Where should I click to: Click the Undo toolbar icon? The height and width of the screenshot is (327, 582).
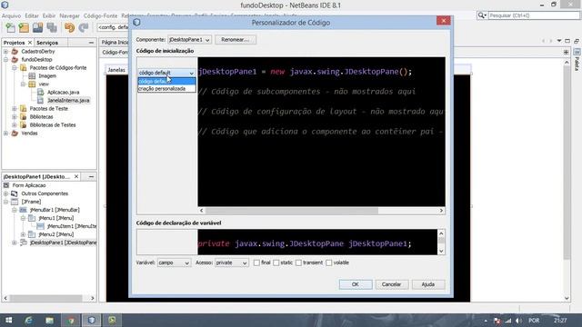tap(69, 28)
